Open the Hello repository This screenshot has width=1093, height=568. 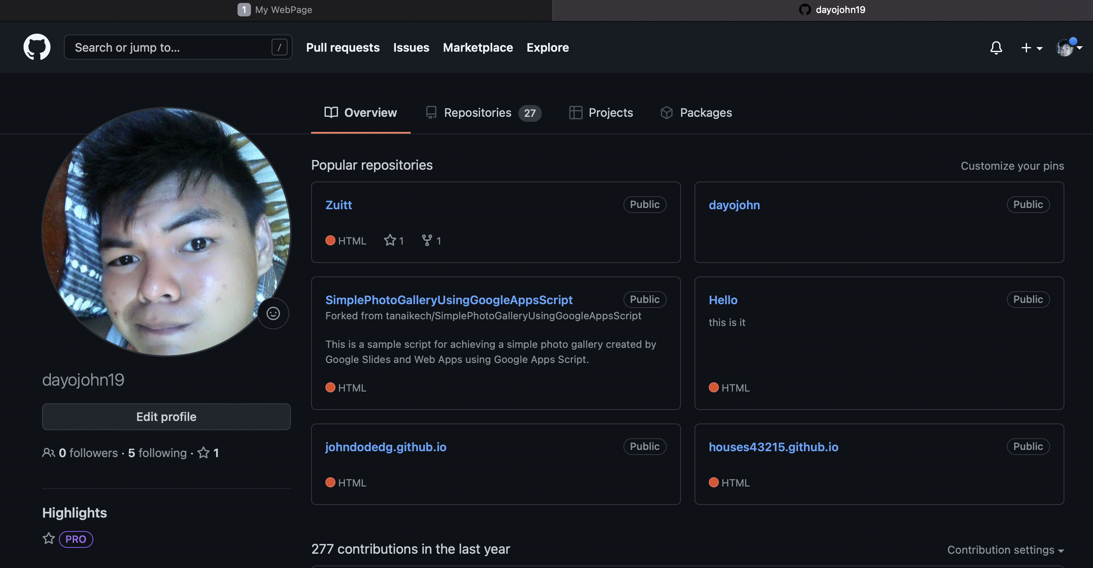pyautogui.click(x=723, y=300)
